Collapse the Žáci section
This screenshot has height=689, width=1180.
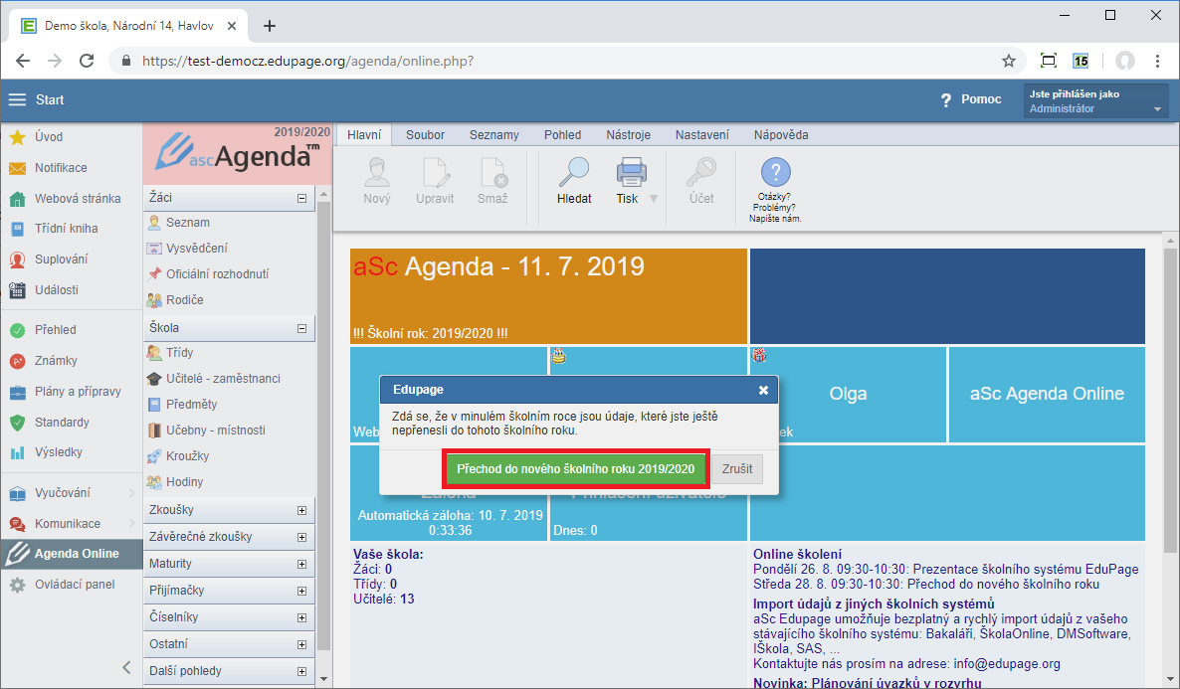tap(301, 199)
